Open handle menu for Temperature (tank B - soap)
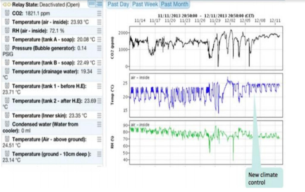Image resolution: width=305 pixels, height=192 pixels. [x=99, y=63]
